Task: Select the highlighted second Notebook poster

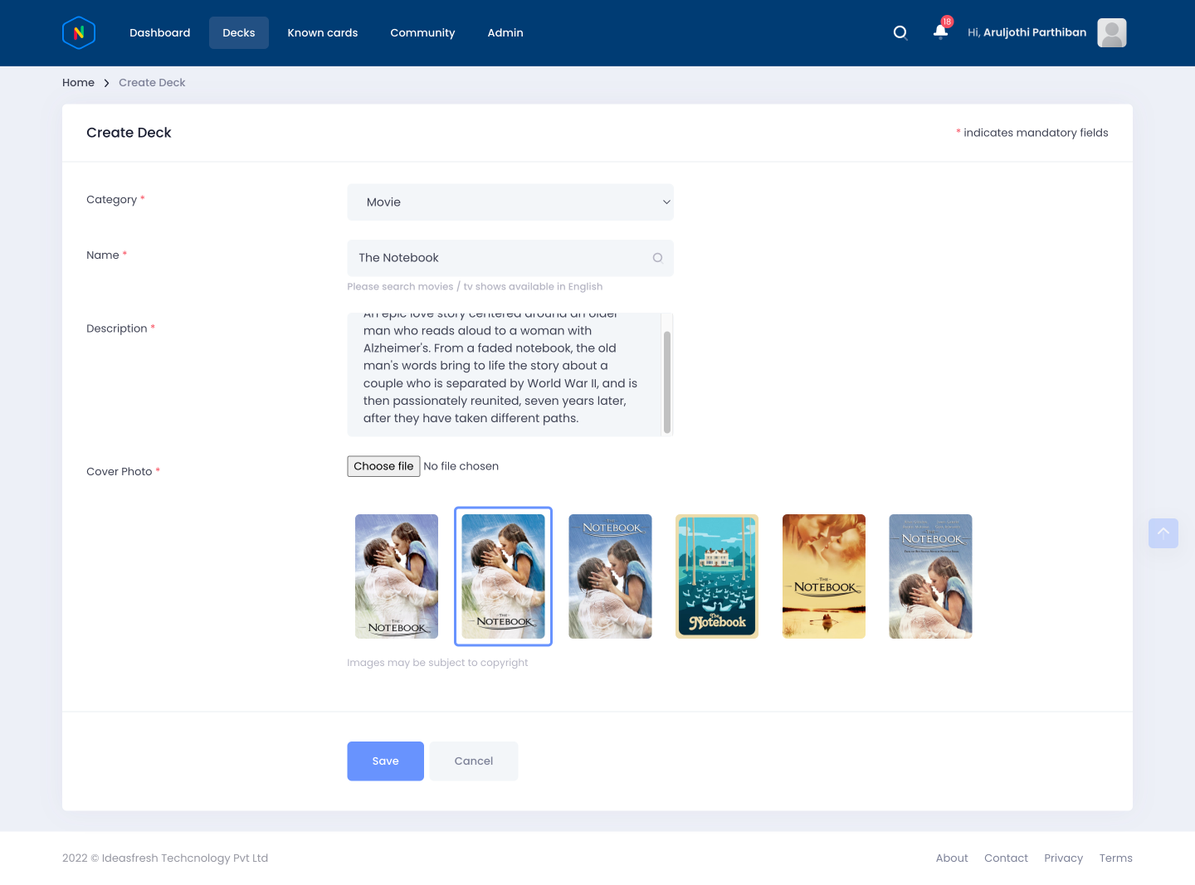Action: pos(503,576)
